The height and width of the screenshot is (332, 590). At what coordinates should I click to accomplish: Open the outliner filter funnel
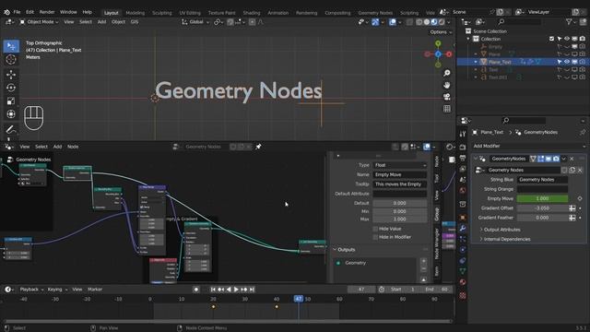(569, 22)
